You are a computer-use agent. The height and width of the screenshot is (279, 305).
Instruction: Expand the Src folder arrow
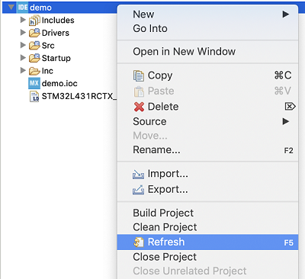pos(23,45)
